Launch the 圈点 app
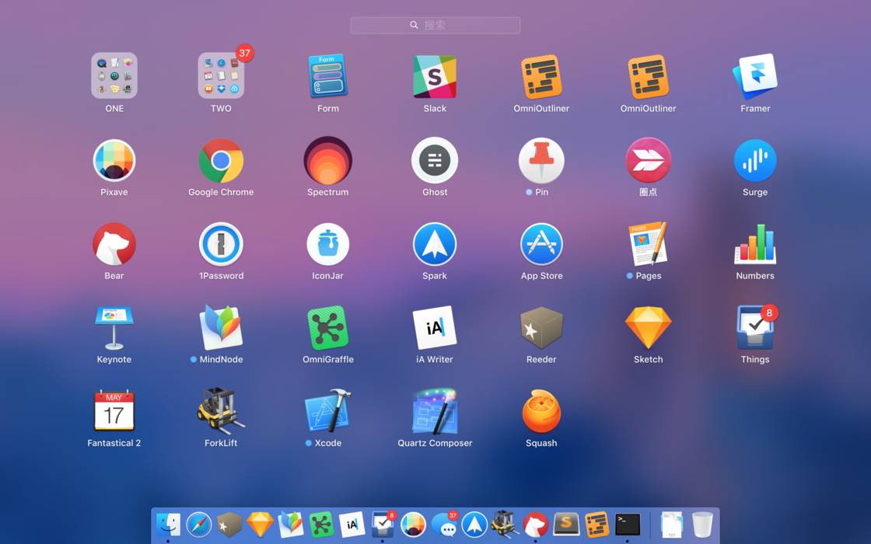 click(649, 160)
